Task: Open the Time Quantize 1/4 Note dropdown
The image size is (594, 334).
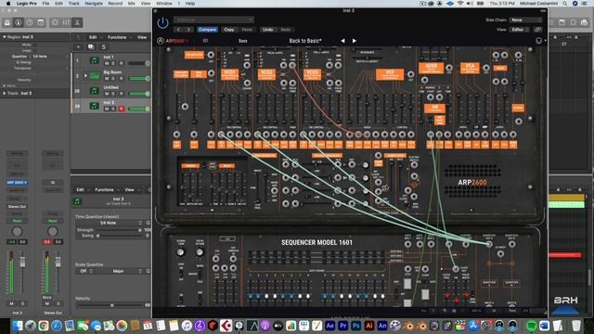Action: (110, 223)
